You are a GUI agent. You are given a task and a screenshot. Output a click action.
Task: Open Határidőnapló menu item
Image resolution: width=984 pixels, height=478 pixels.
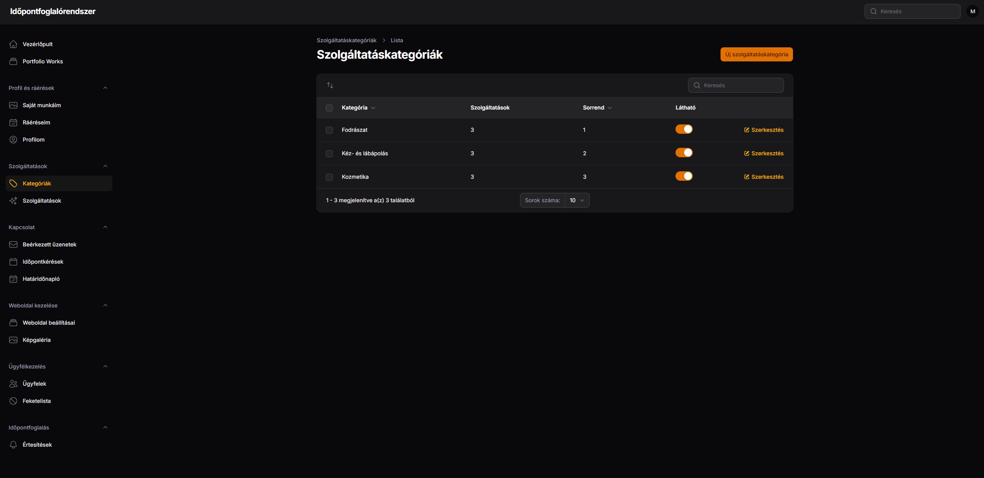pyautogui.click(x=59, y=279)
